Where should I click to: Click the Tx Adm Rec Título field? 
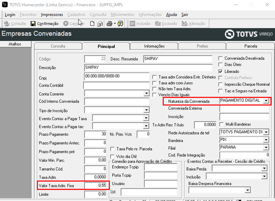tap(205, 125)
